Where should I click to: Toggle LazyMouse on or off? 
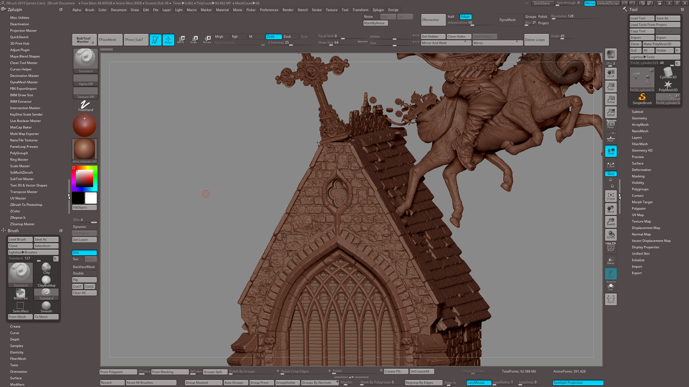pyautogui.click(x=479, y=382)
